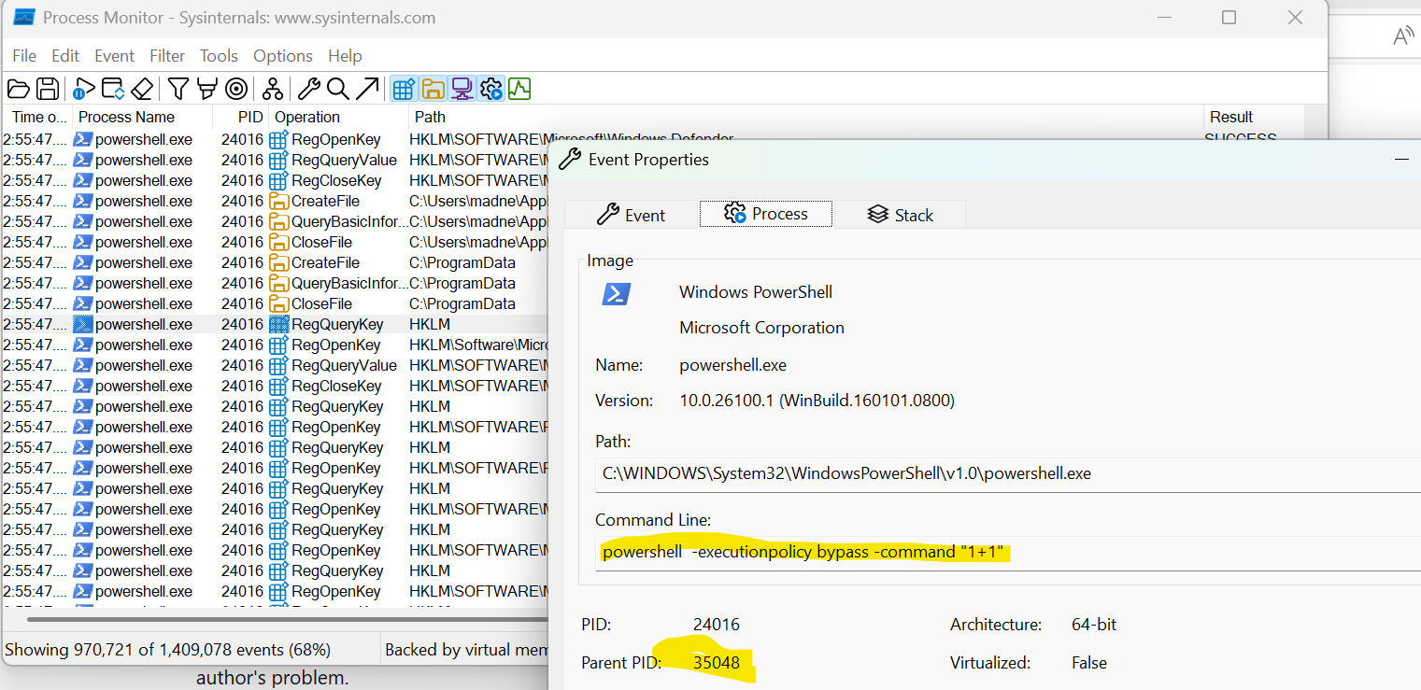Select the Highlight marker icon
Image resolution: width=1421 pixels, height=690 pixels.
click(x=207, y=89)
